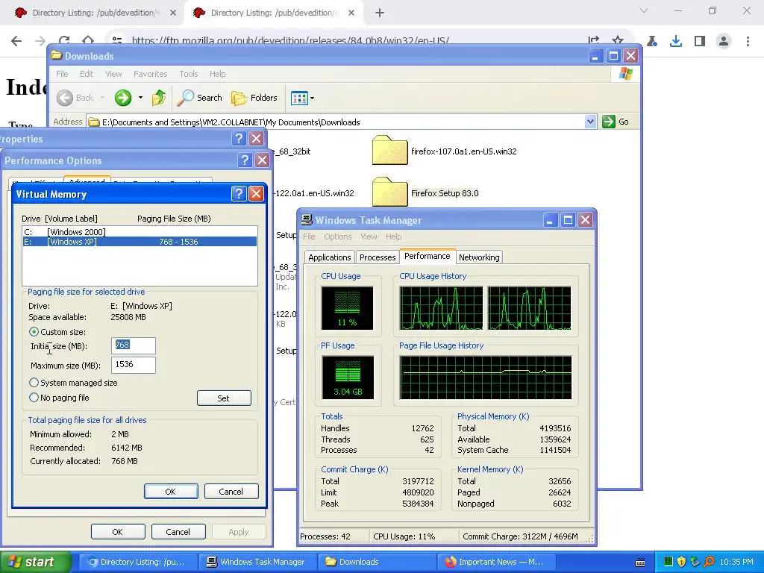Open Chrome downloads icon
This screenshot has width=764, height=573.
(x=676, y=41)
